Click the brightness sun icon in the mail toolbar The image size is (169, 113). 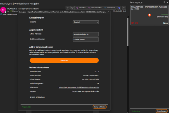tap(68, 8)
